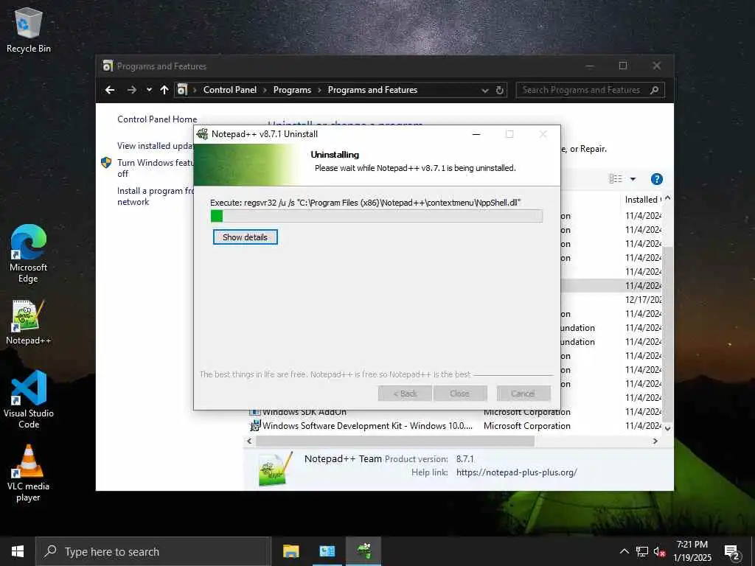
Task: Click the uninstall progress bar
Action: [377, 216]
